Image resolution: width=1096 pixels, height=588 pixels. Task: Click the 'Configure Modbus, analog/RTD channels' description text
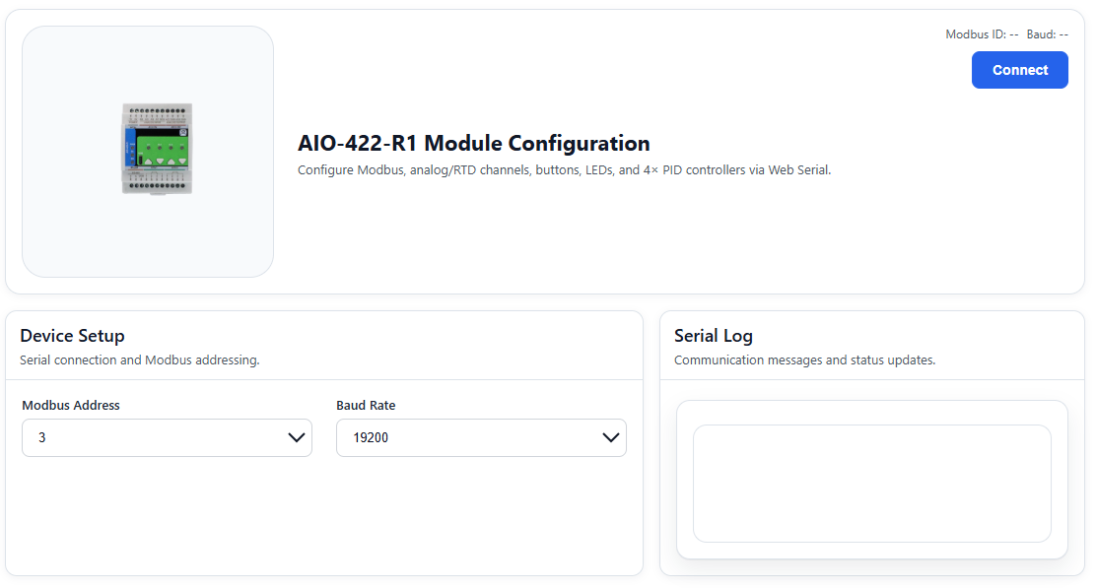(564, 169)
